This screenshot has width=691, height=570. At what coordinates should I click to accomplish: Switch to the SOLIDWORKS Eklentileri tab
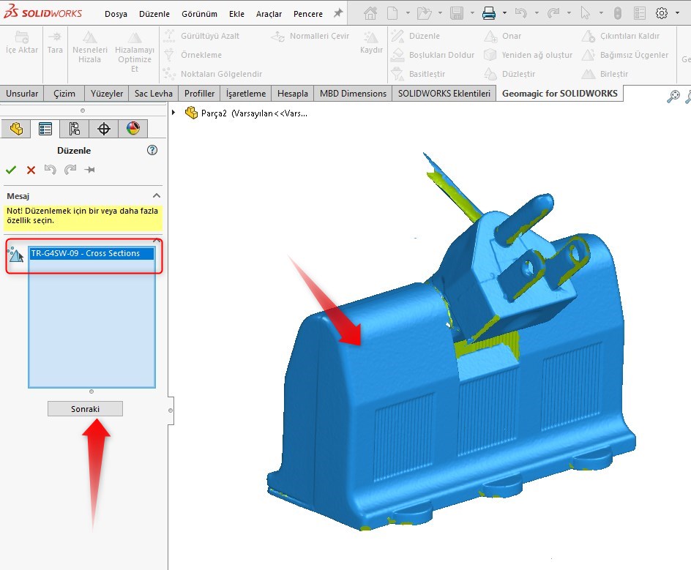pyautogui.click(x=444, y=94)
